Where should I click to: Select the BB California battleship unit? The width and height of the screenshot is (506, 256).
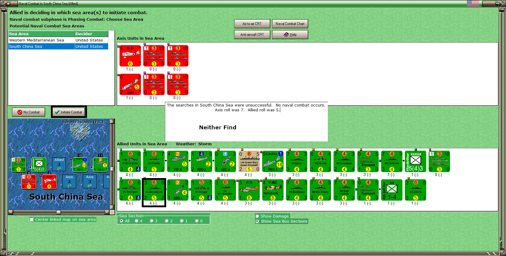(x=392, y=162)
